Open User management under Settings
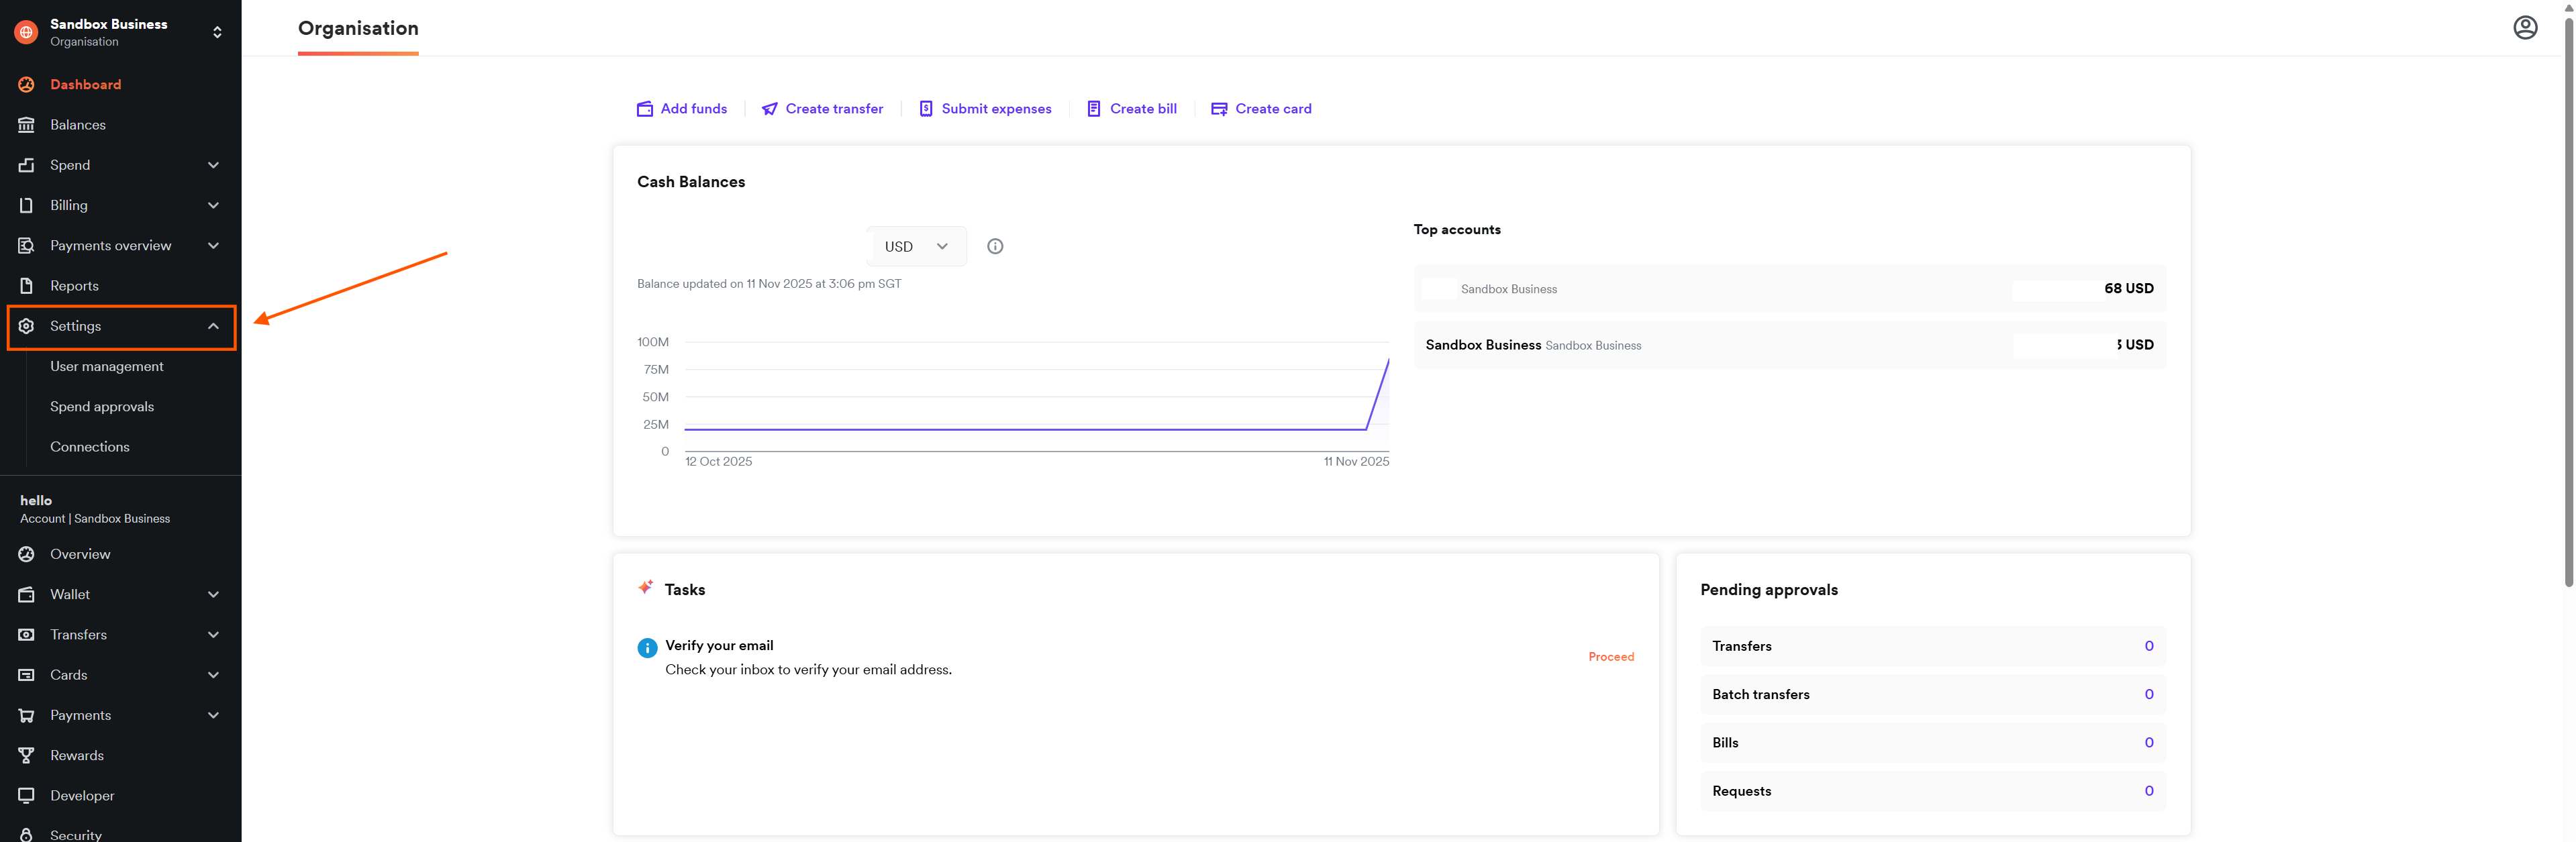 tap(107, 366)
